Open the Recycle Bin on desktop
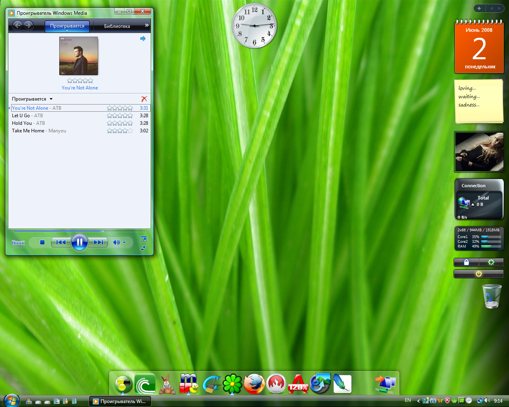This screenshot has height=407, width=509. click(x=492, y=296)
